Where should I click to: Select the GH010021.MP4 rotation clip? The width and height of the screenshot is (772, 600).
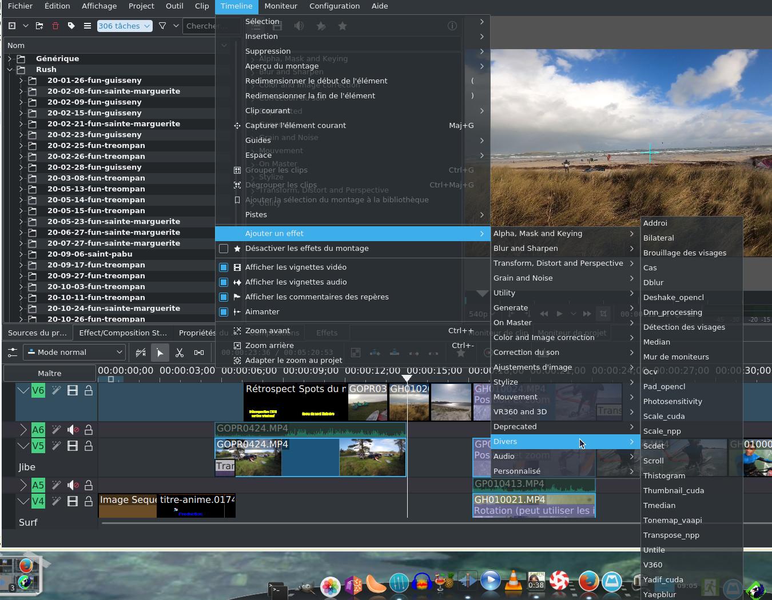pyautogui.click(x=534, y=506)
